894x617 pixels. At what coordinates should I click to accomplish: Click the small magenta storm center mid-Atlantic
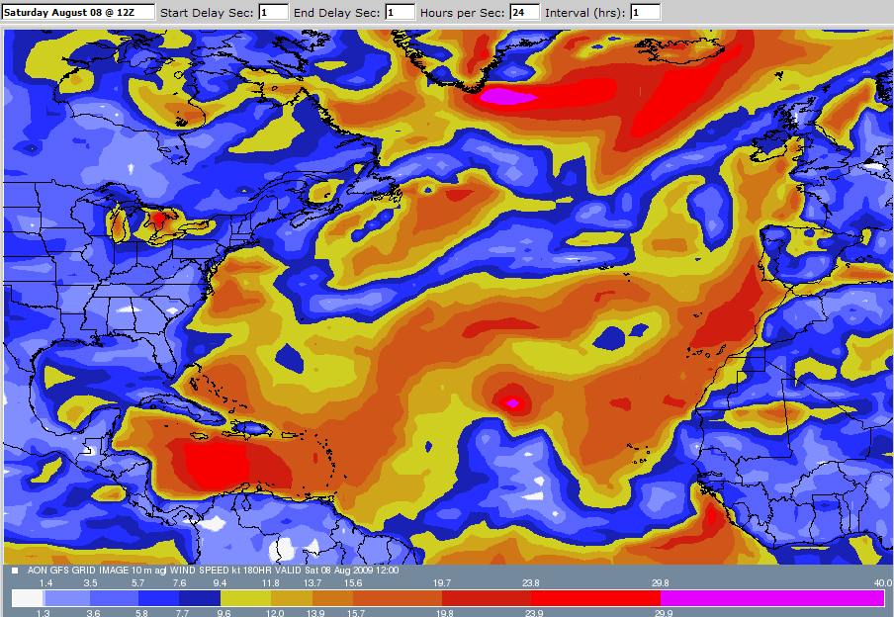(x=513, y=402)
